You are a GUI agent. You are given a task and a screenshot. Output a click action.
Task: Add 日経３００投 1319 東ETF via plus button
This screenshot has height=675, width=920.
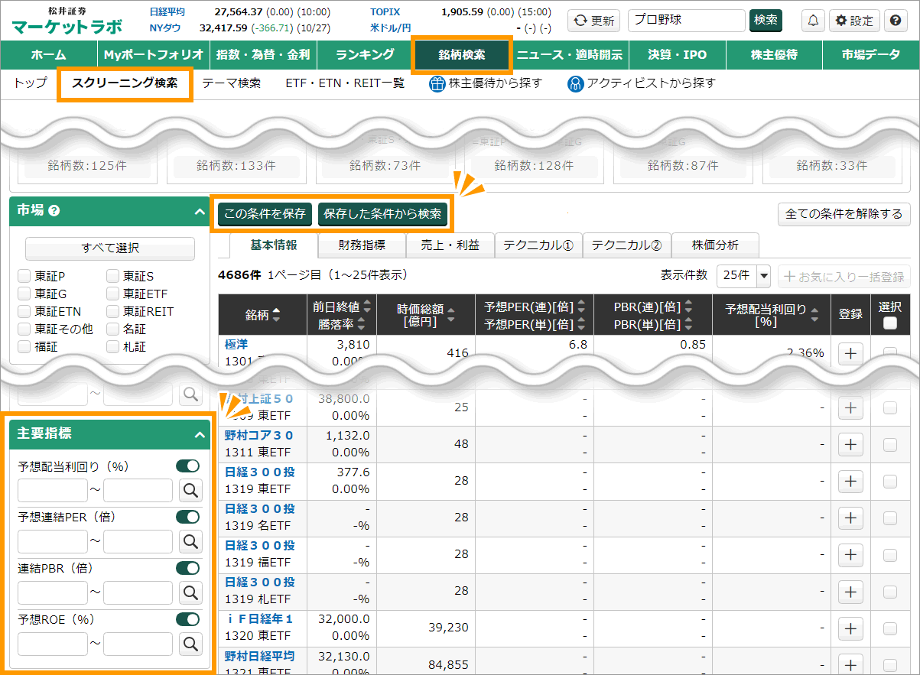850,482
